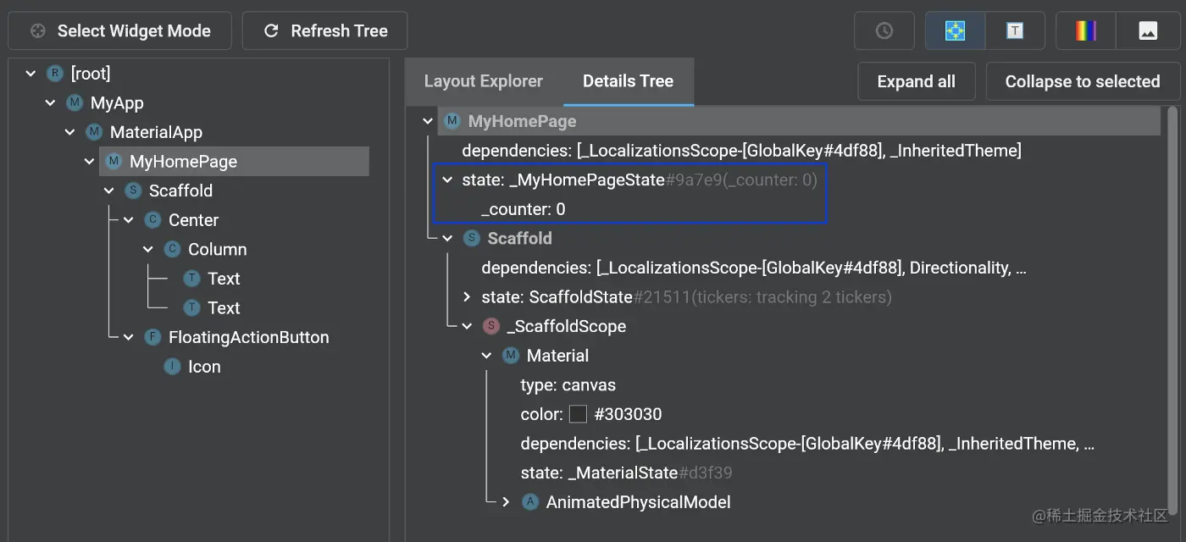1186x542 pixels.
Task: Click the #303030 color swatch
Action: click(x=578, y=414)
